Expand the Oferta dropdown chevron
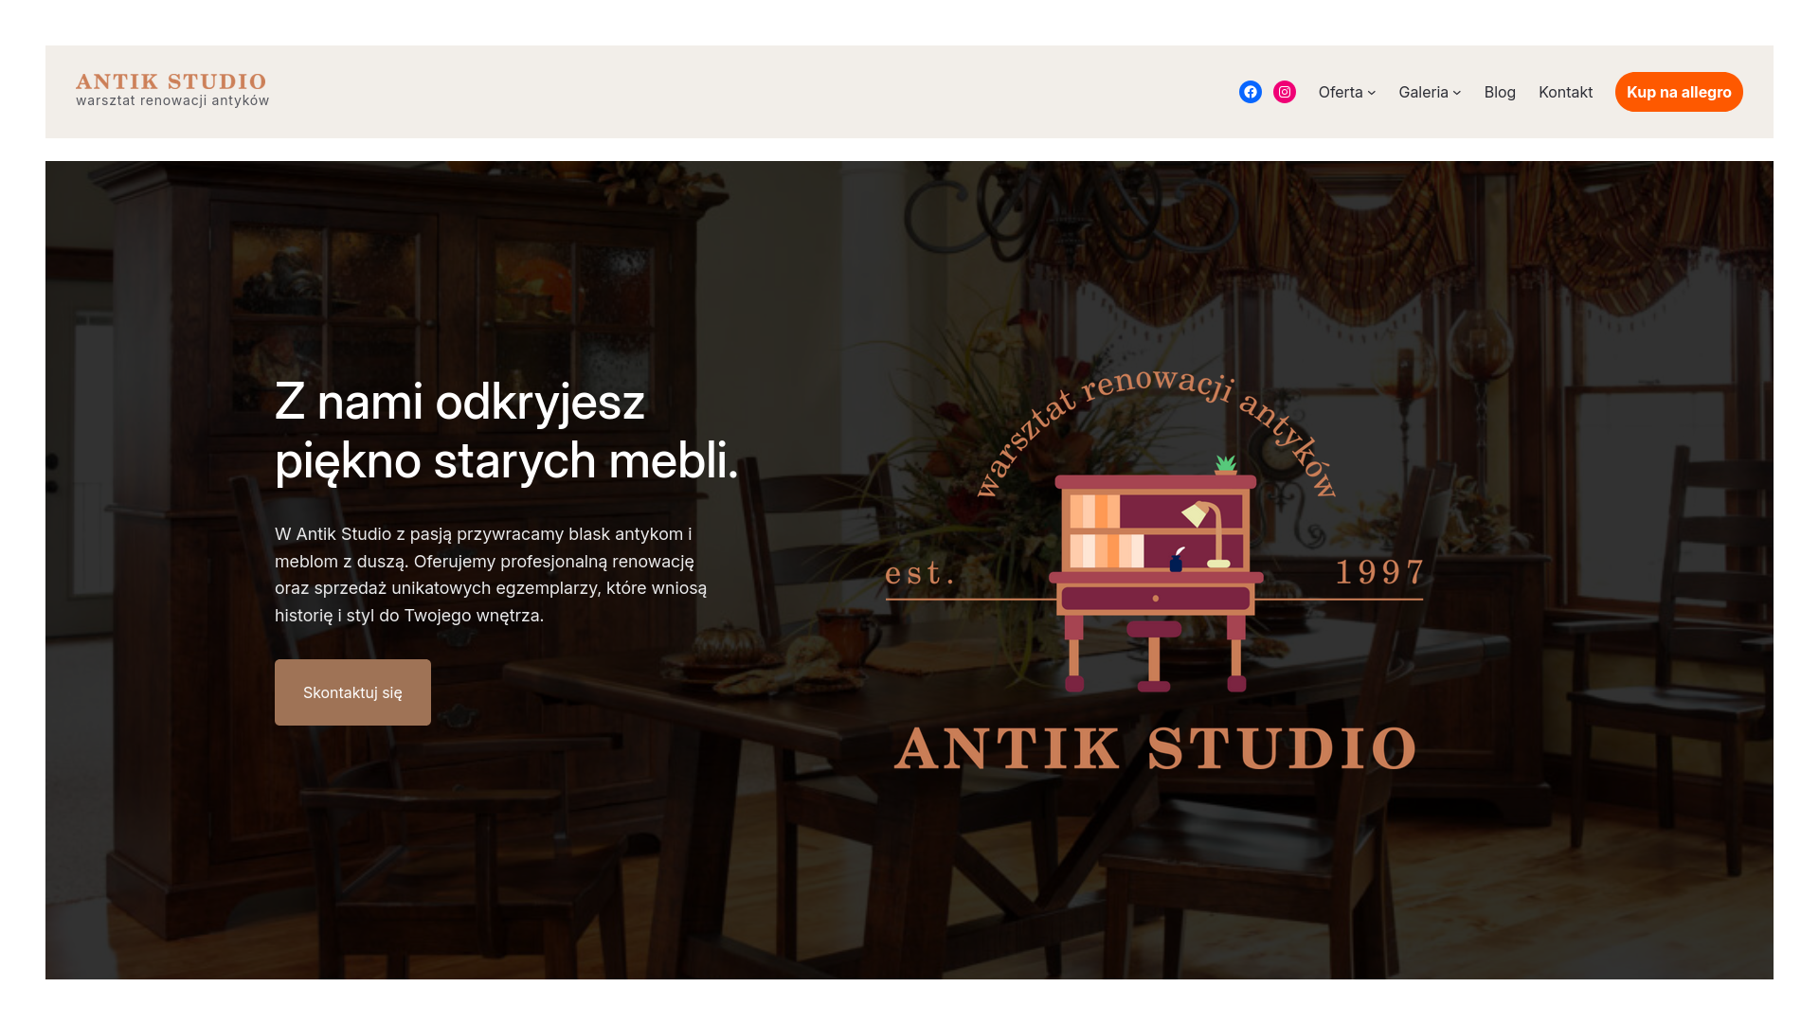The height and width of the screenshot is (1023, 1819). (1372, 93)
